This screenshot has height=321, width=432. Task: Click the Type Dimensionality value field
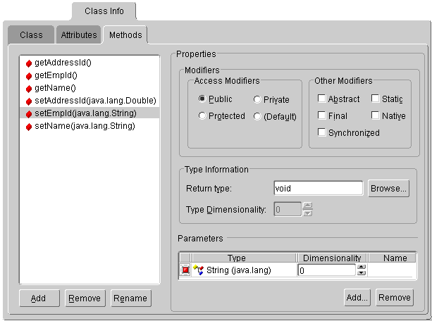coord(288,210)
